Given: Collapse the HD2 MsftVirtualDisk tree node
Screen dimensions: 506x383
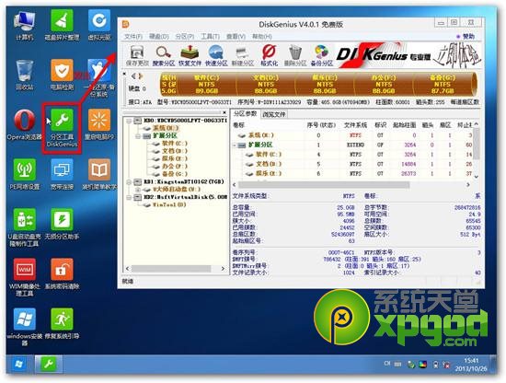Looking at the screenshot, I should (x=129, y=197).
